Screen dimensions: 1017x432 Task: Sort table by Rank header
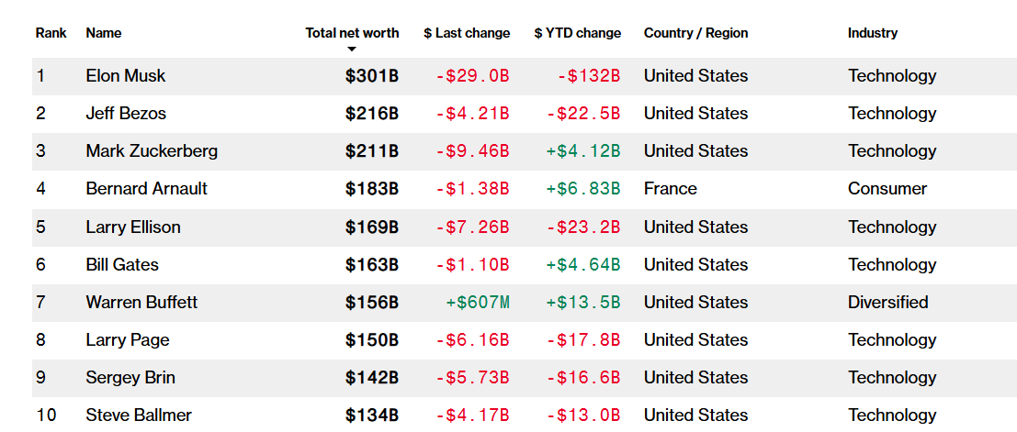(51, 33)
